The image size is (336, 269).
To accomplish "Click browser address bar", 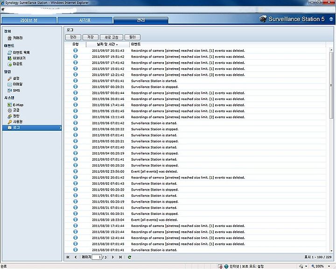I will [x=168, y=9].
